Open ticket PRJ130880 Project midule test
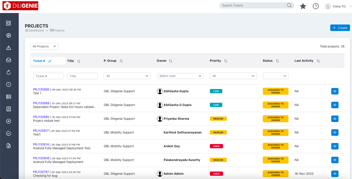 (x=41, y=117)
